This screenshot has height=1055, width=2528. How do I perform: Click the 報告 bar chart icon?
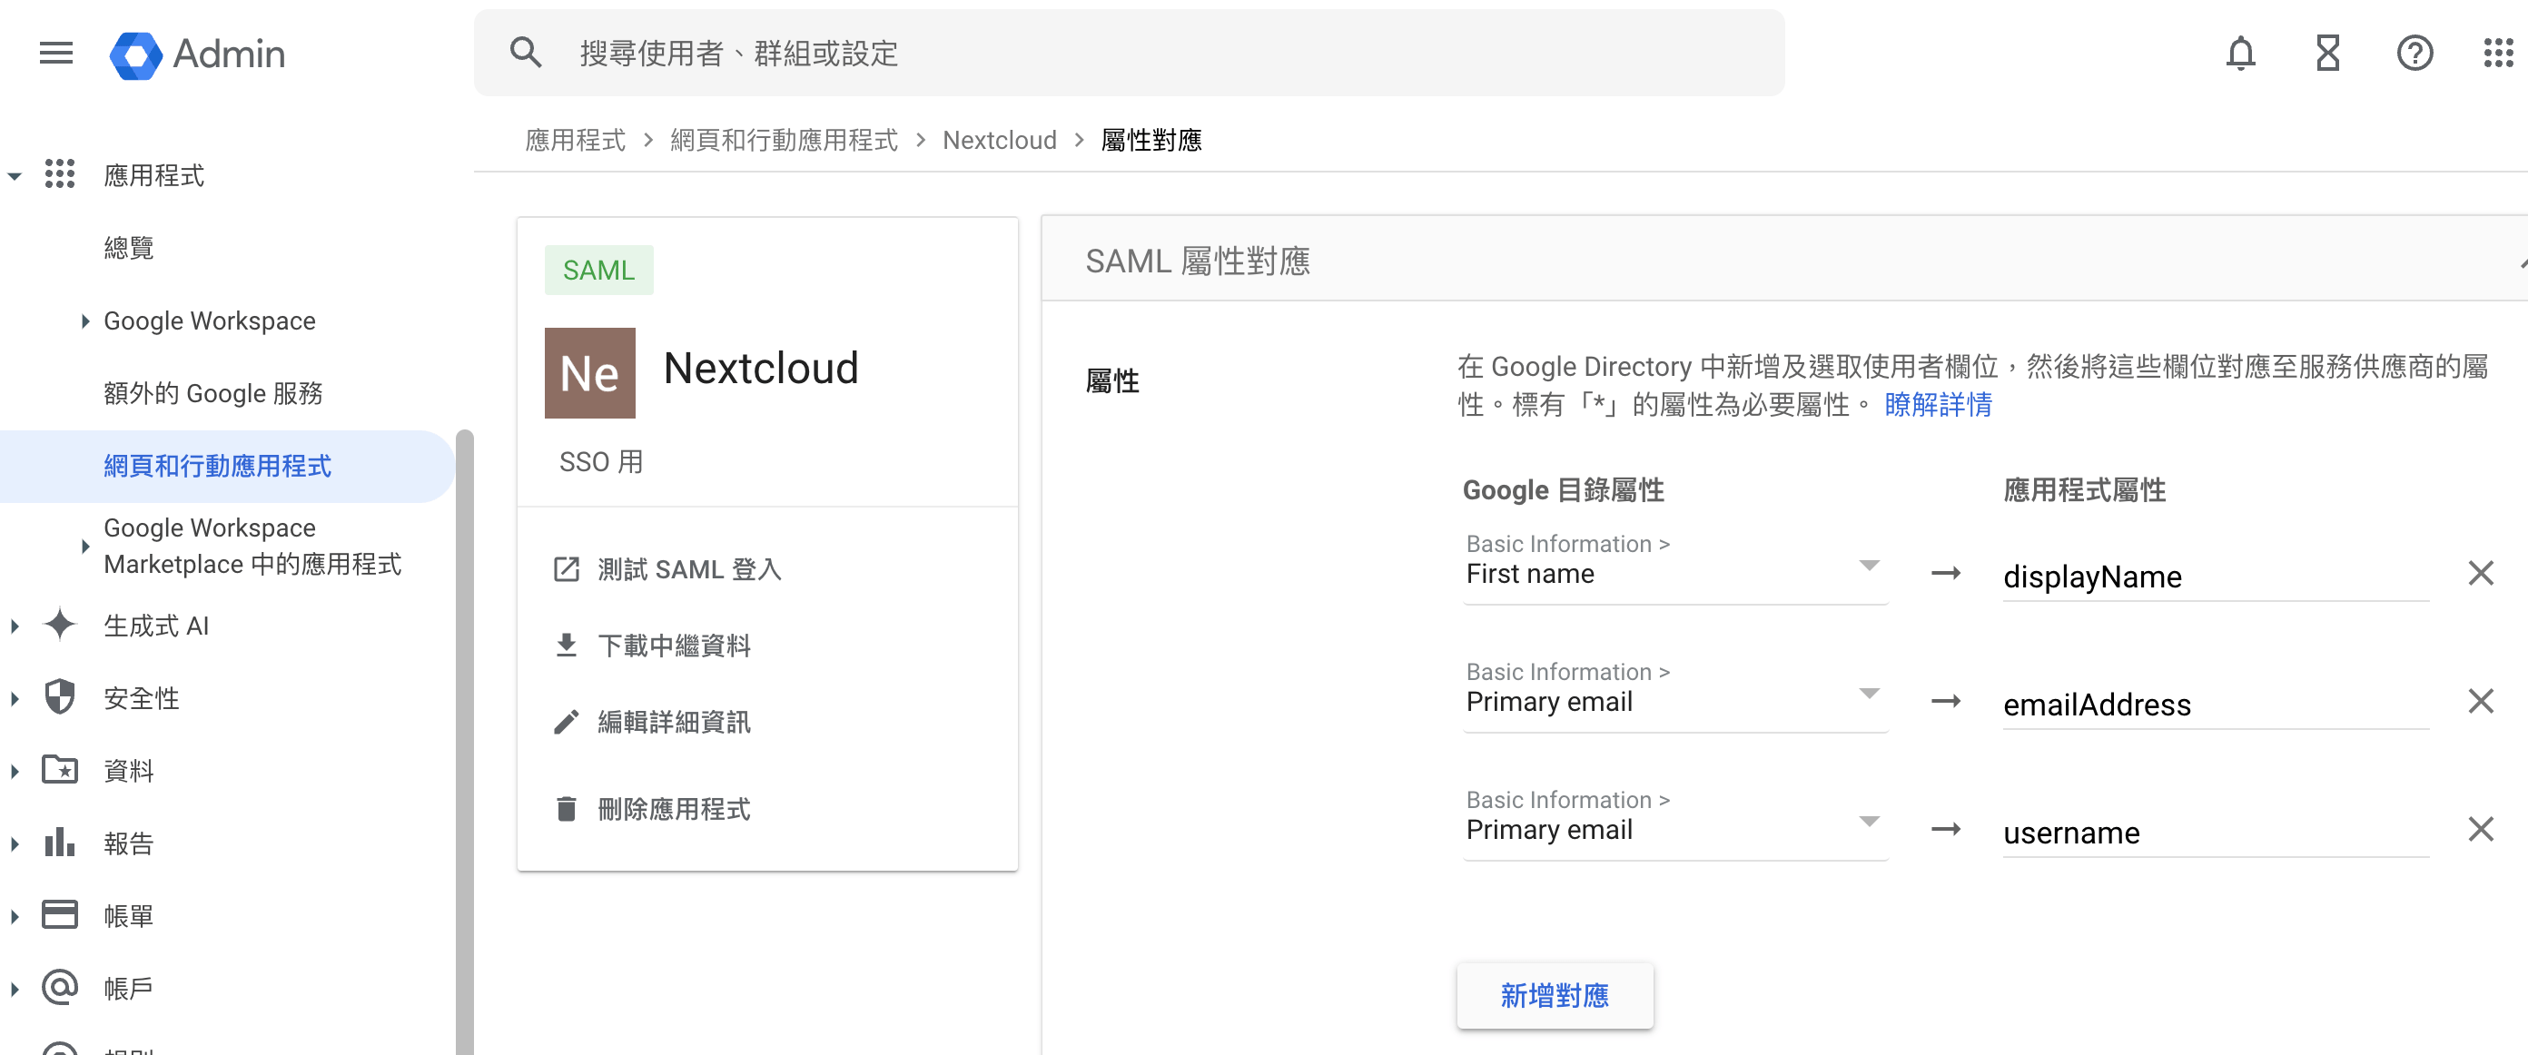click(x=60, y=842)
